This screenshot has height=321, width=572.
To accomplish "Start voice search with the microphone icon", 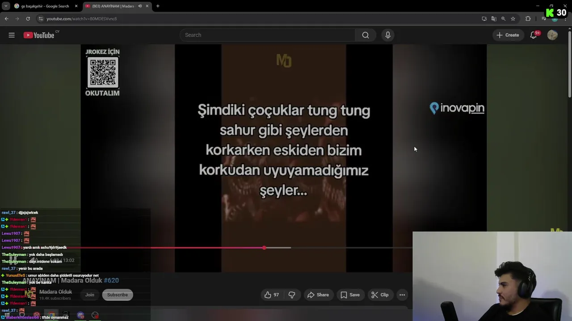I will tap(388, 35).
